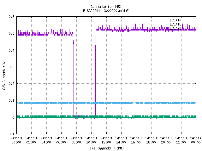Click the chart title 'Currents for MEX'
Viewport: 202px width, 151px height.
tap(106, 7)
